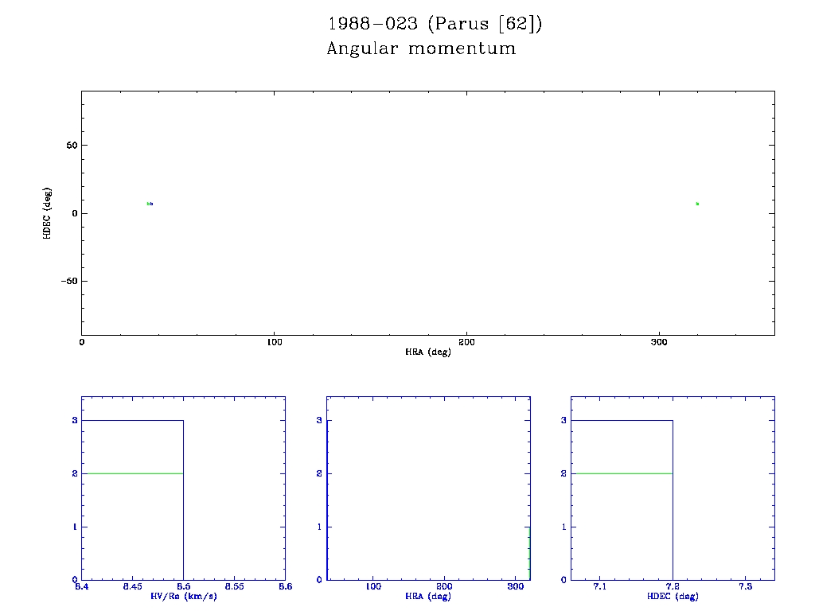Click the '3' y-axis label of HDEC histogram
815x611 pixels.
point(564,420)
